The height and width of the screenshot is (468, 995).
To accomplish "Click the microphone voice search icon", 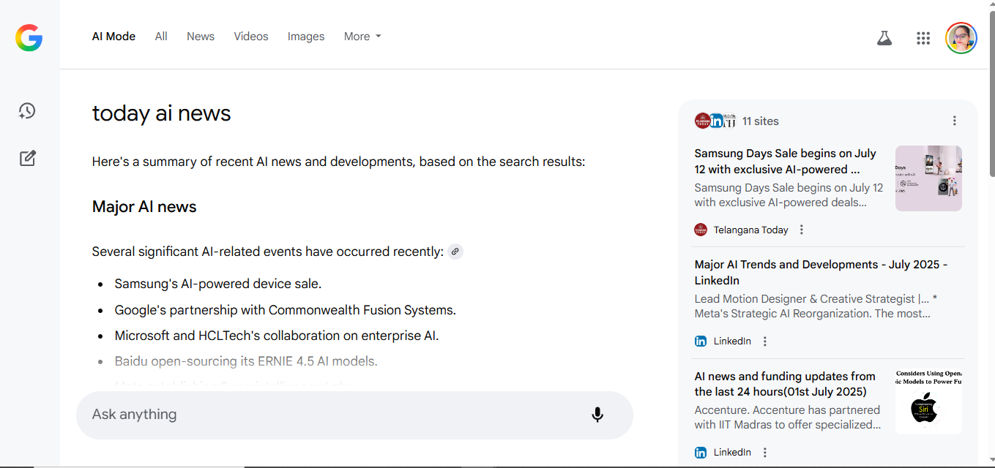I will pyautogui.click(x=597, y=415).
